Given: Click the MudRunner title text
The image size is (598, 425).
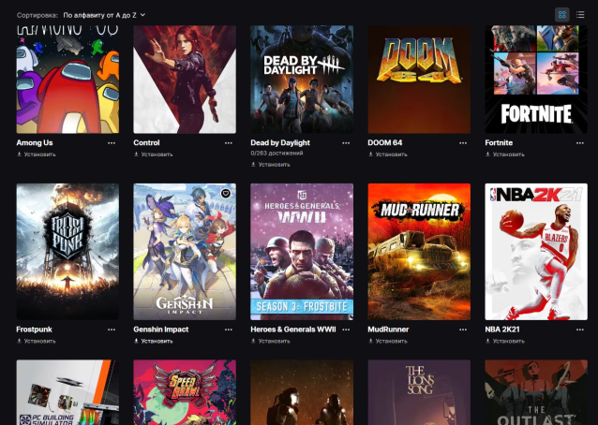Looking at the screenshot, I should click(388, 330).
